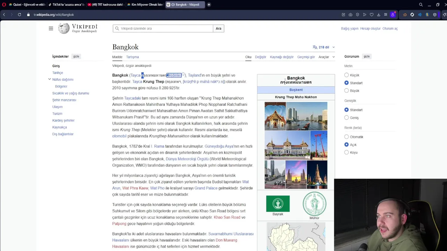The height and width of the screenshot is (251, 447).
Task: Click the mute speaker icon on Bangkok tab
Action: tap(173, 5)
